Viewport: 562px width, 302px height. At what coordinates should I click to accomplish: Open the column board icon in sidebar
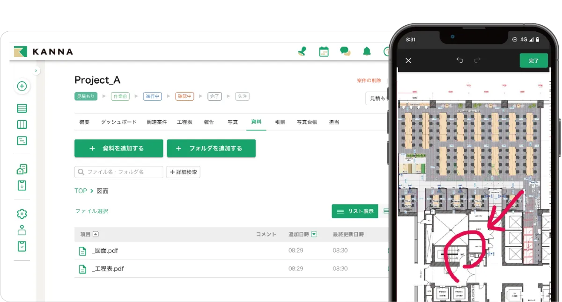click(x=22, y=124)
